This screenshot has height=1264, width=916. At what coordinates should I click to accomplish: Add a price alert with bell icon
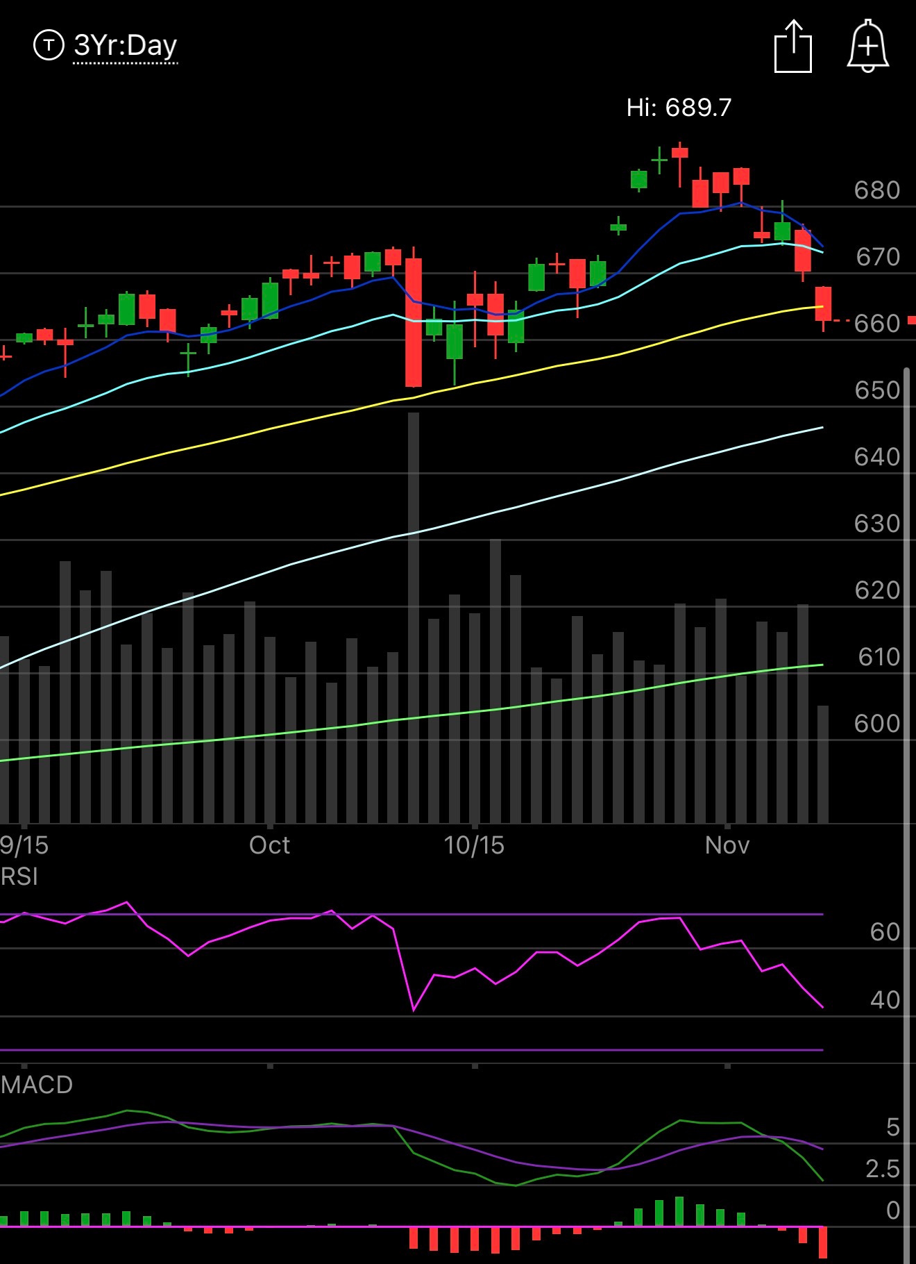[868, 46]
